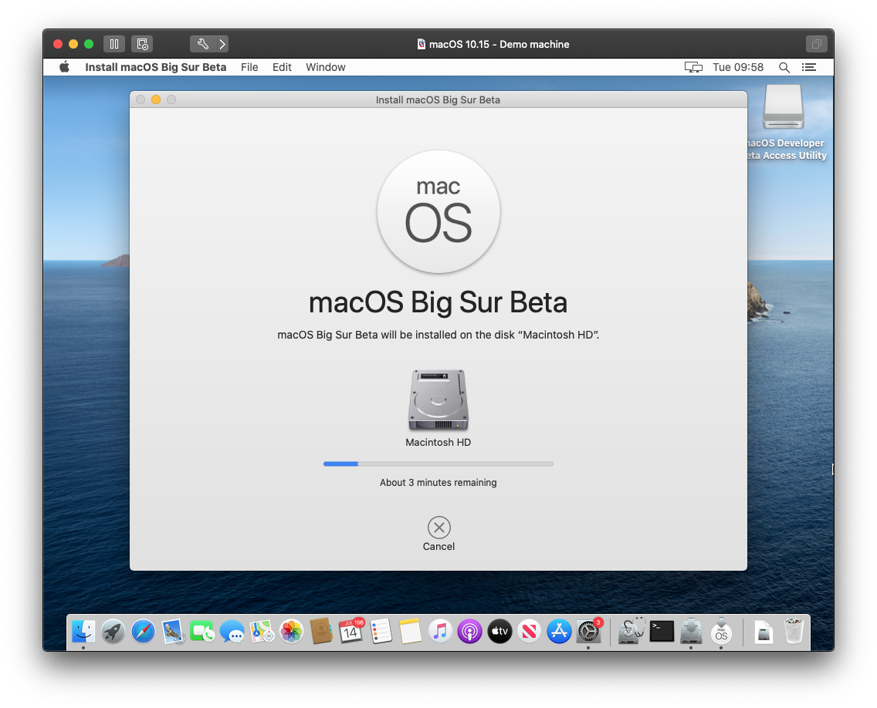This screenshot has width=877, height=708.
Task: Open Music from the Dock
Action: 440,632
